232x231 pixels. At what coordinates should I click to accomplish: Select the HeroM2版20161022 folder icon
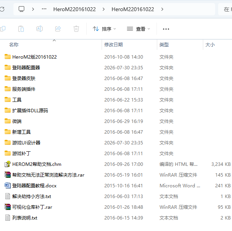coord(8,57)
